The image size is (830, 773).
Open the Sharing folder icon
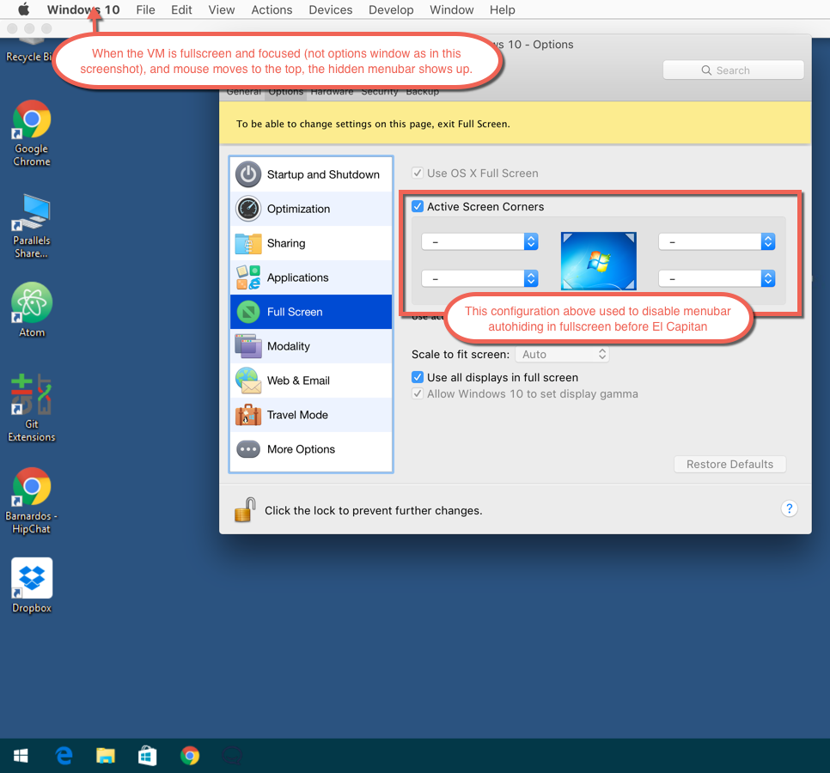tap(248, 243)
